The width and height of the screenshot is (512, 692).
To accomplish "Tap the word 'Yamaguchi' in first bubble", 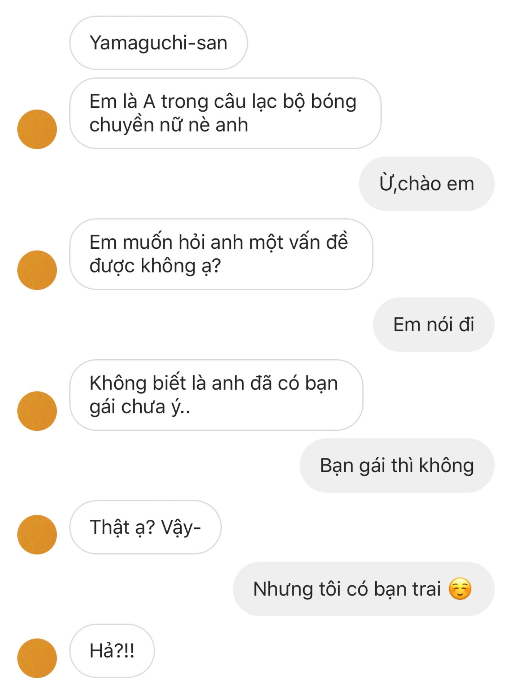I will (x=137, y=43).
